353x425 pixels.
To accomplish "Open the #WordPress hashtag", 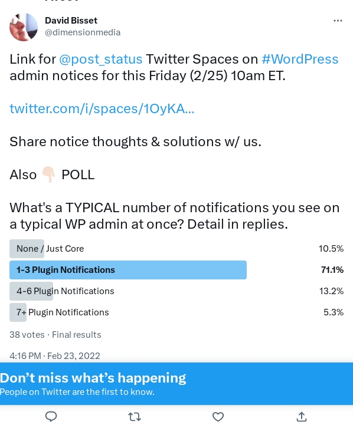I will (x=300, y=60).
